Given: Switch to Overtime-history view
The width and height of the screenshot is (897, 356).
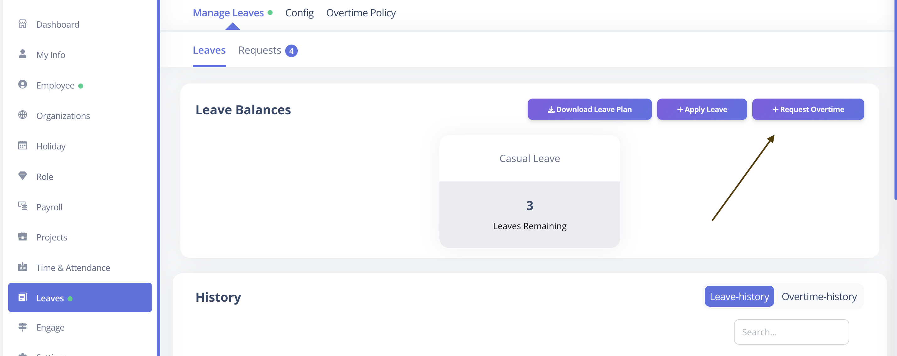Looking at the screenshot, I should pos(819,296).
